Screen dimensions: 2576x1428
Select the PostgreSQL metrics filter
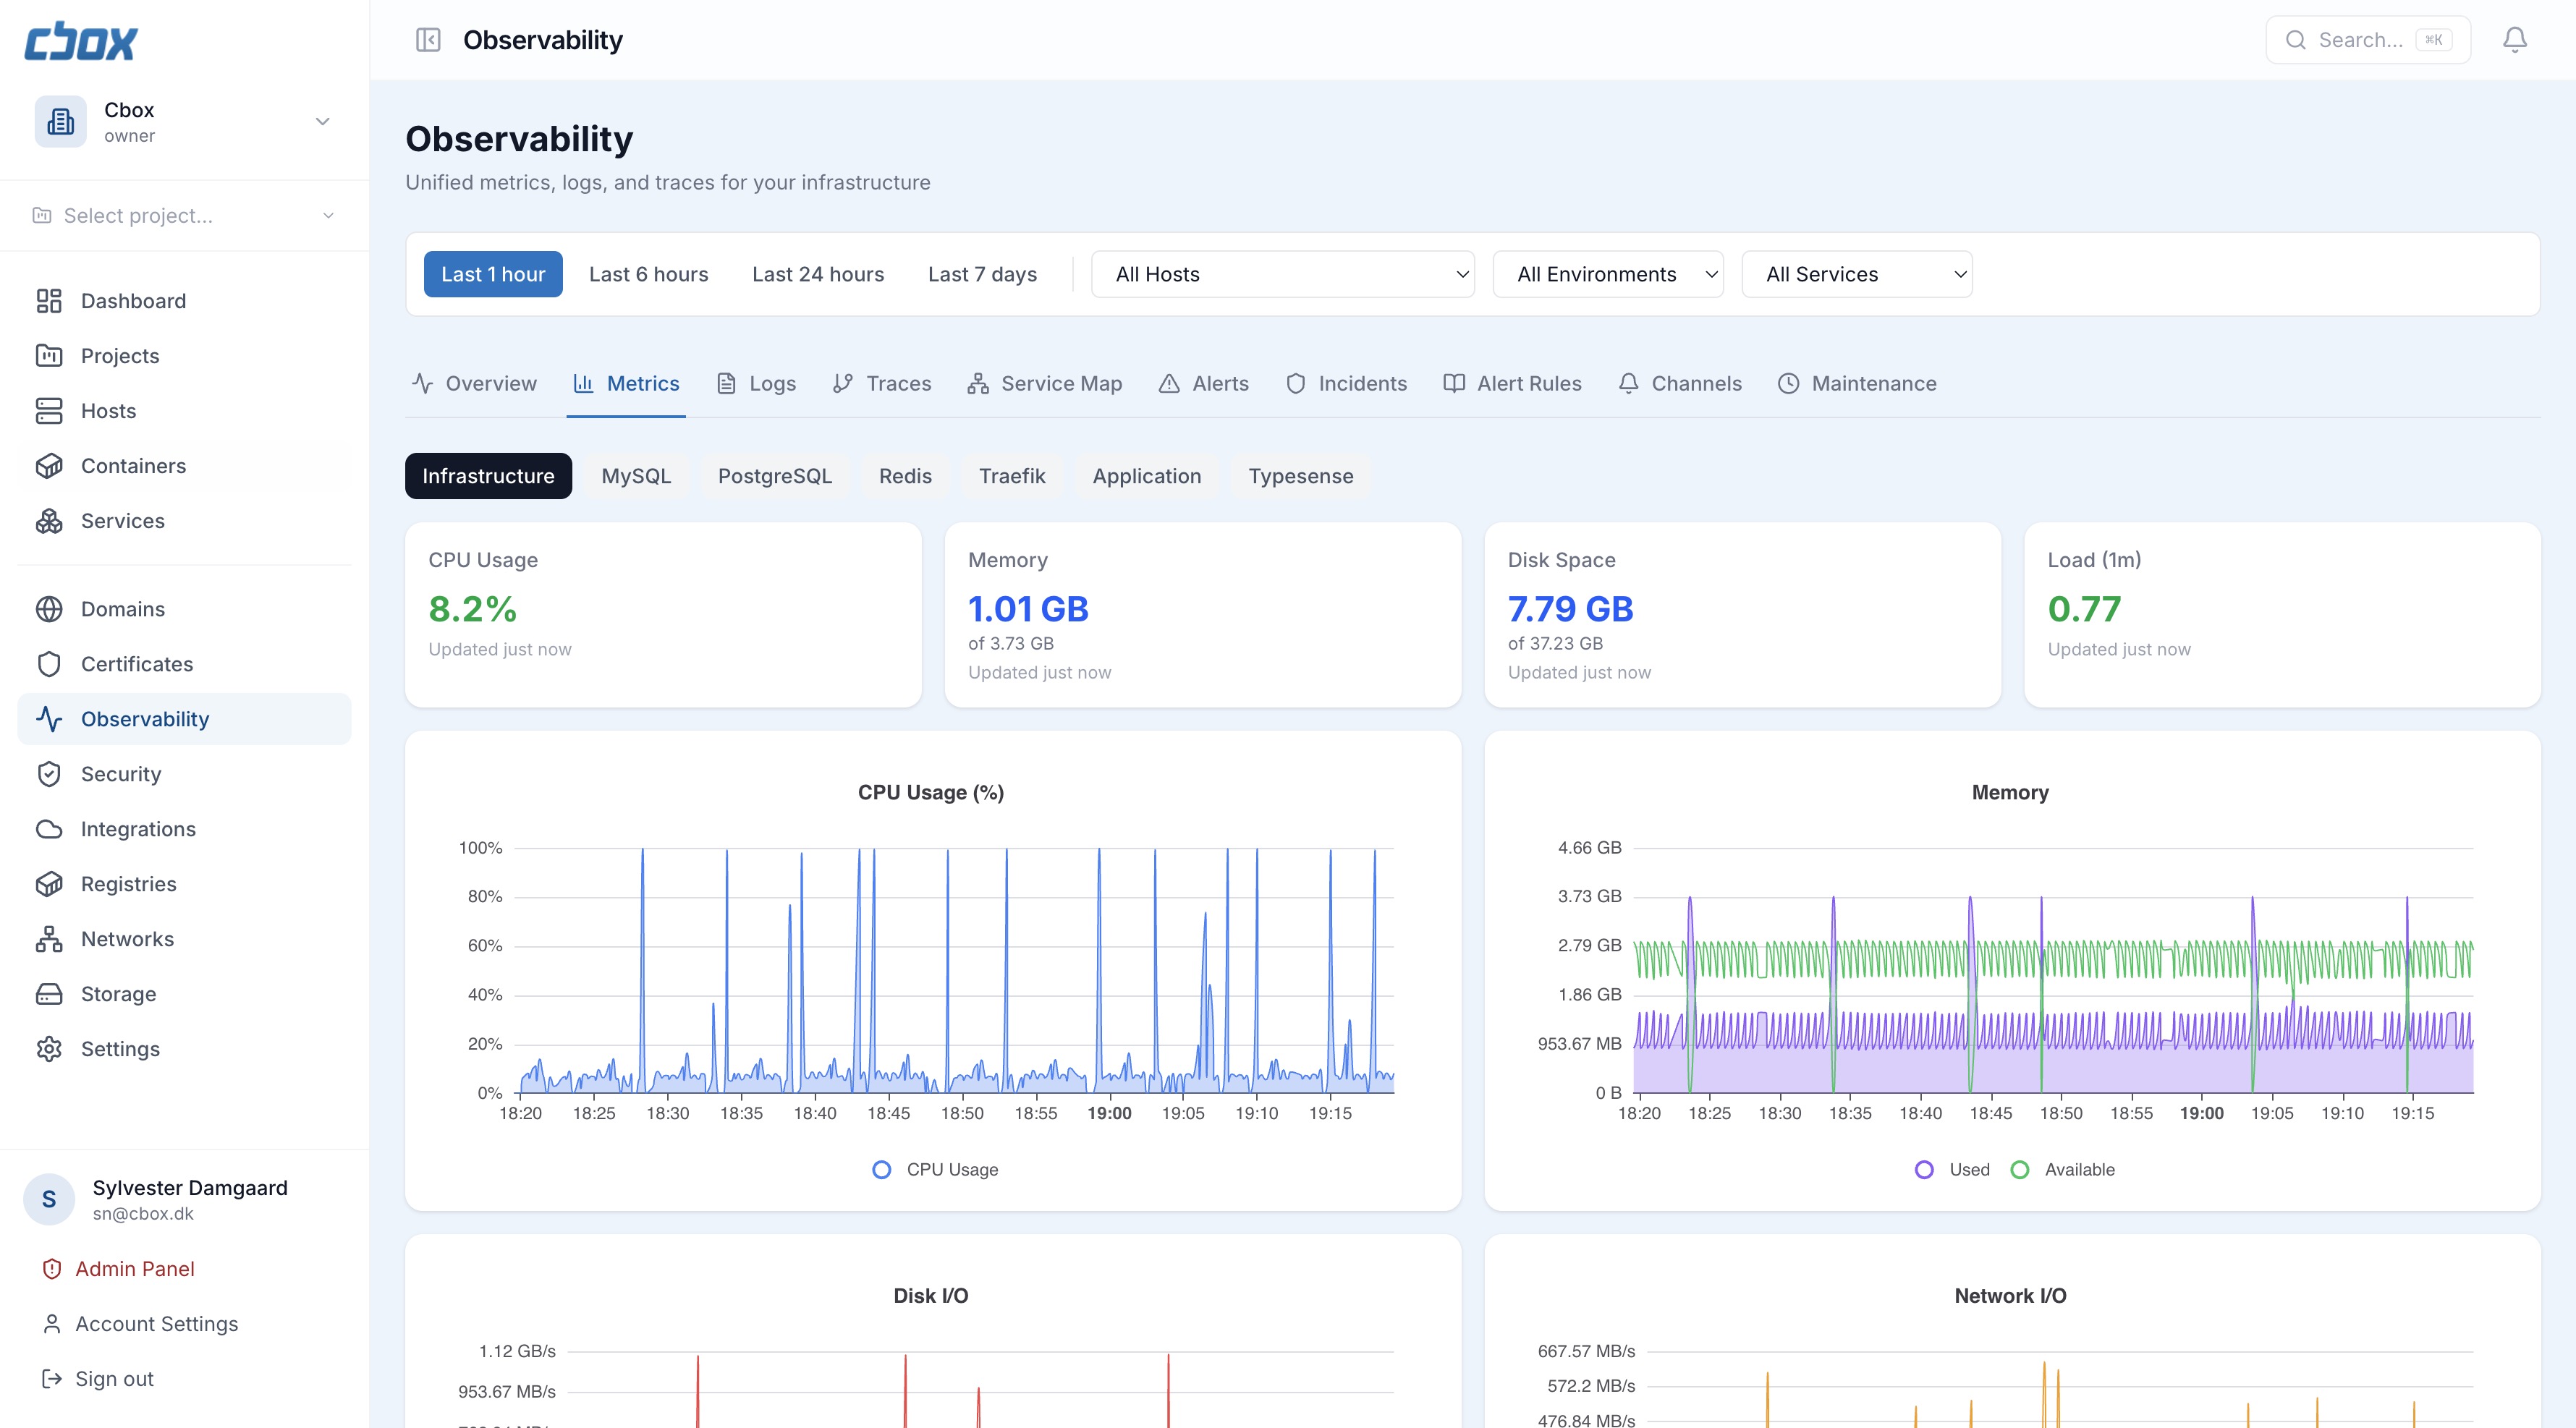coord(774,475)
